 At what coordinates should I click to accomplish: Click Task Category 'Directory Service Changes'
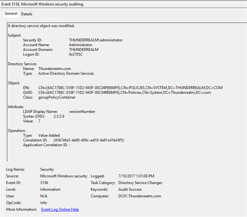tap(140, 183)
